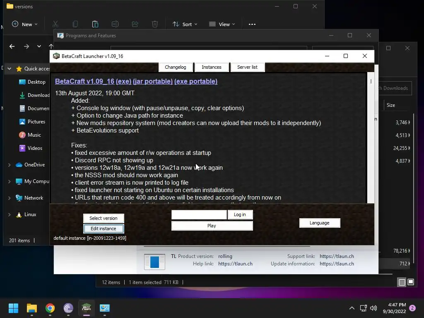Image resolution: width=424 pixels, height=318 pixels.
Task: Click the TL program icon in details pane
Action: [154, 262]
